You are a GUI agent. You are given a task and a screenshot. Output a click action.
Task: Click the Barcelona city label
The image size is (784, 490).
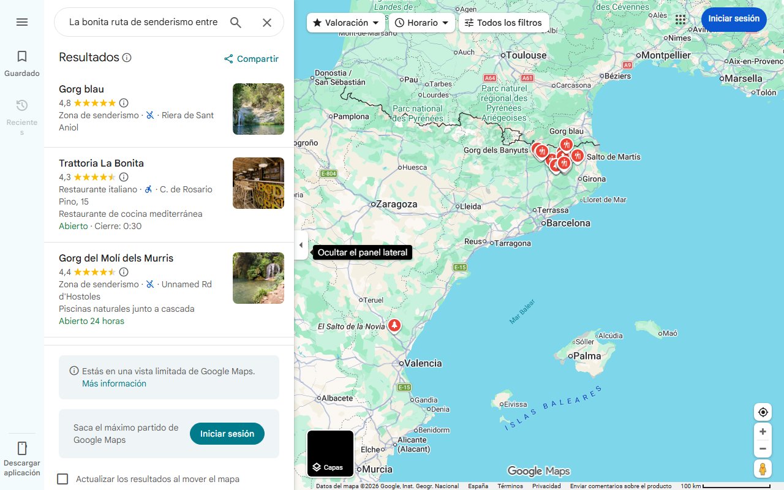pos(568,223)
